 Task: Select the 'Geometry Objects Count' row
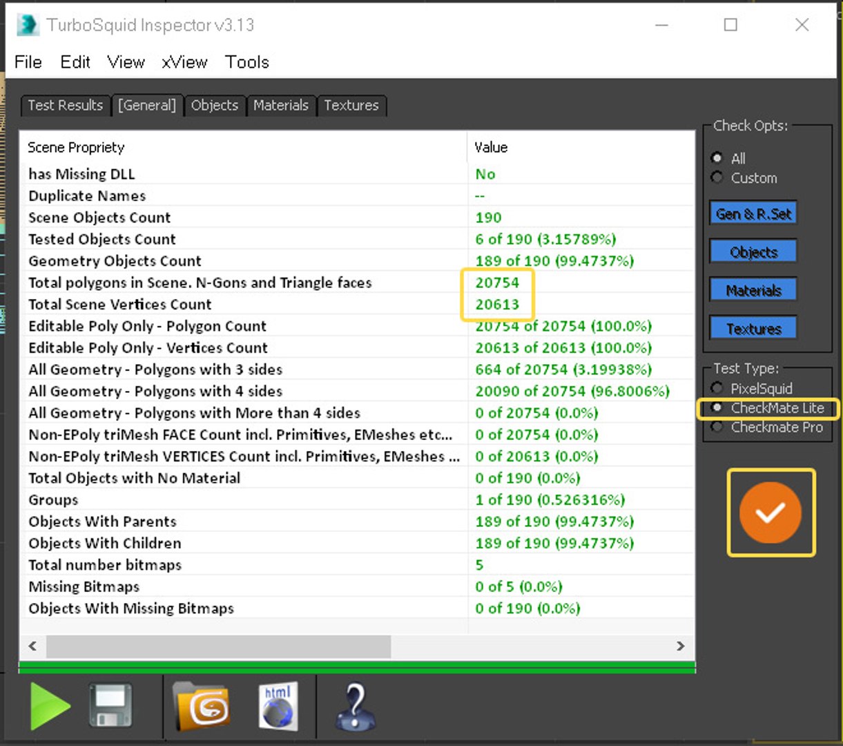pos(357,261)
